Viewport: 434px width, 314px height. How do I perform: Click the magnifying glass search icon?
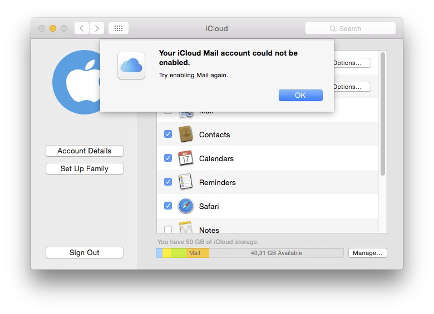[333, 29]
